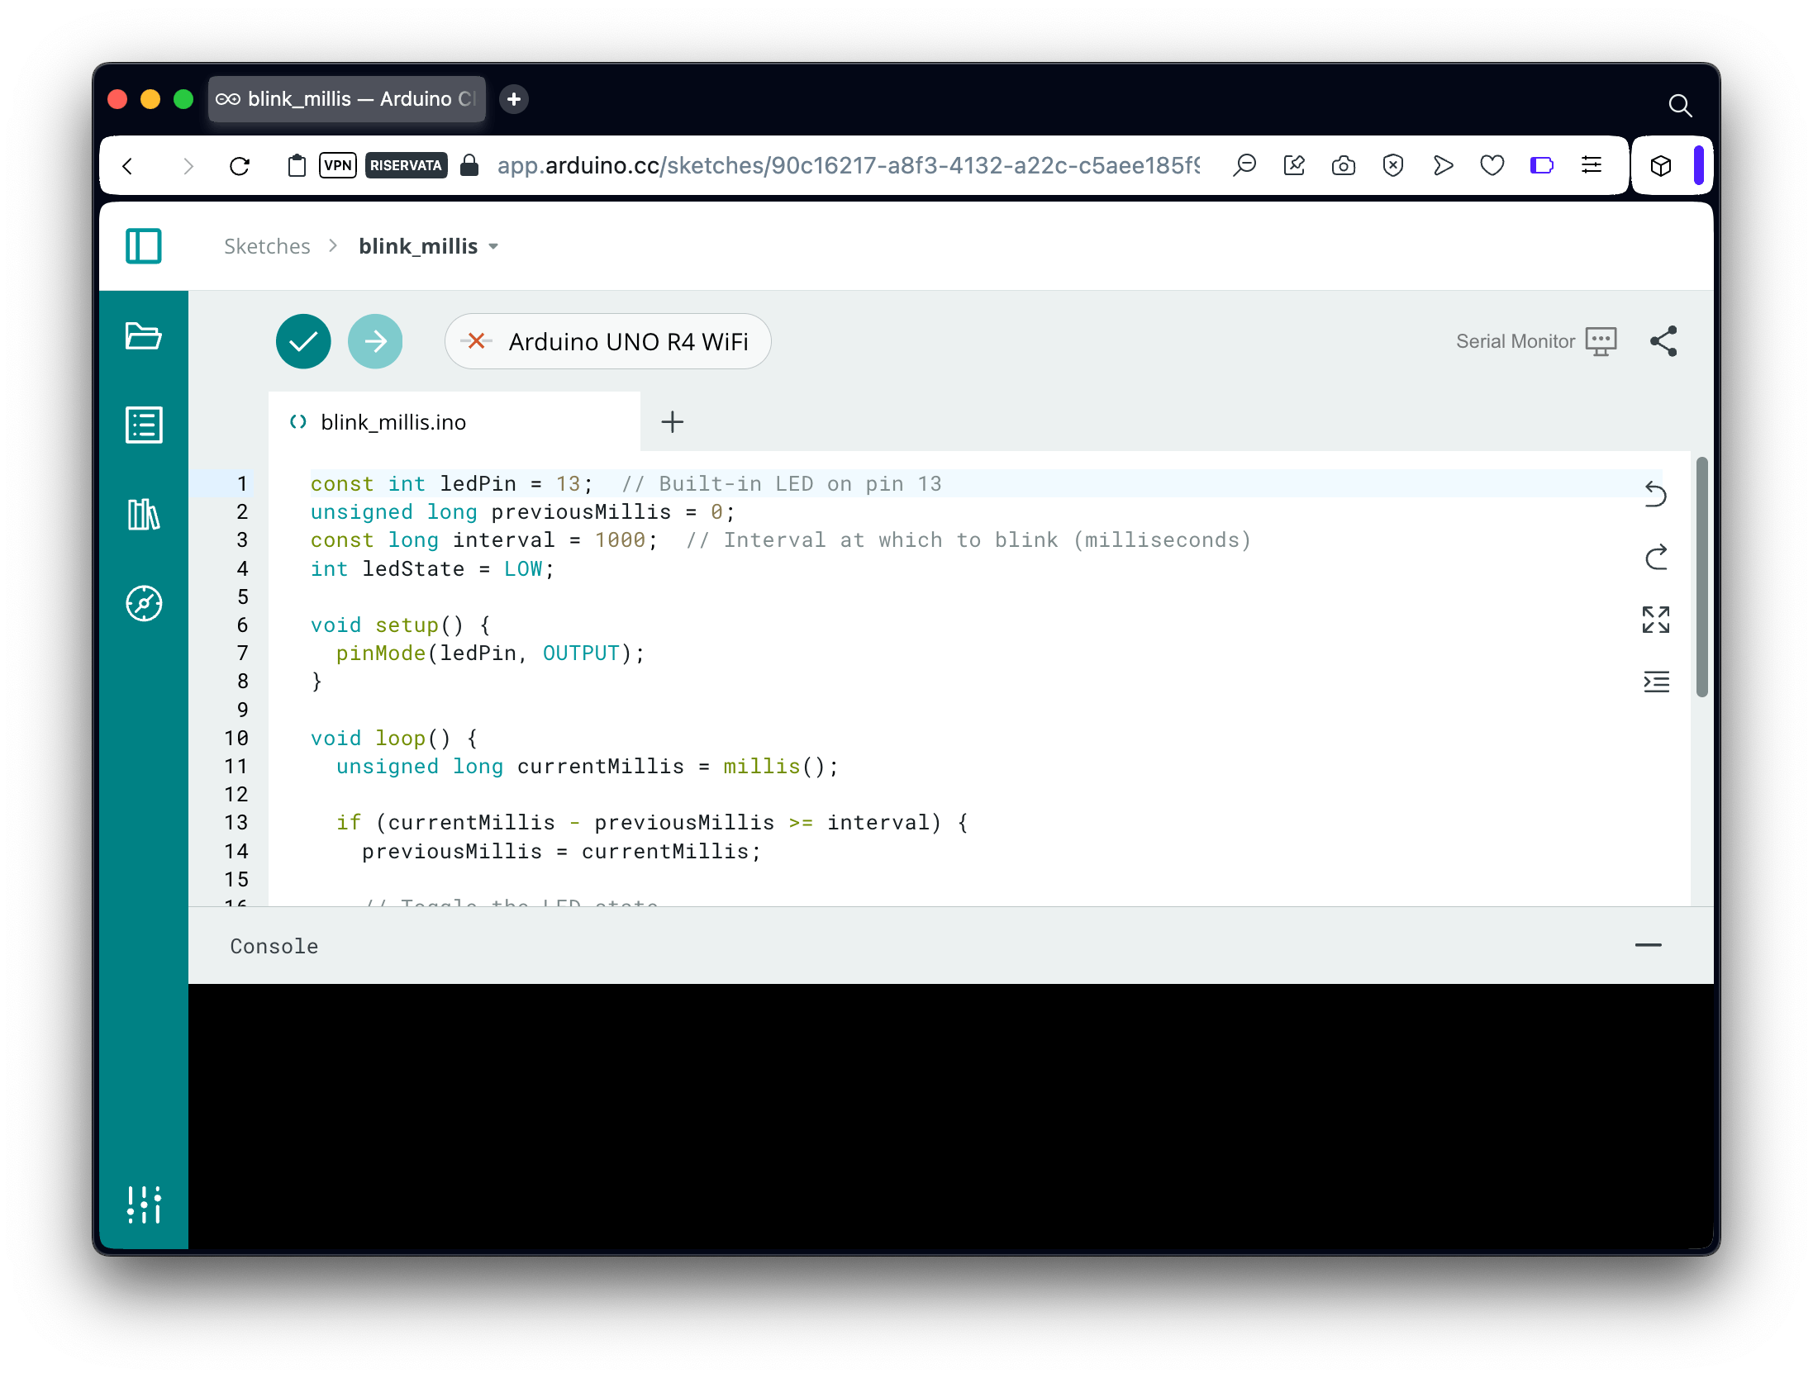Open the Libraries books icon in sidebar
The image size is (1813, 1378).
coord(144,515)
